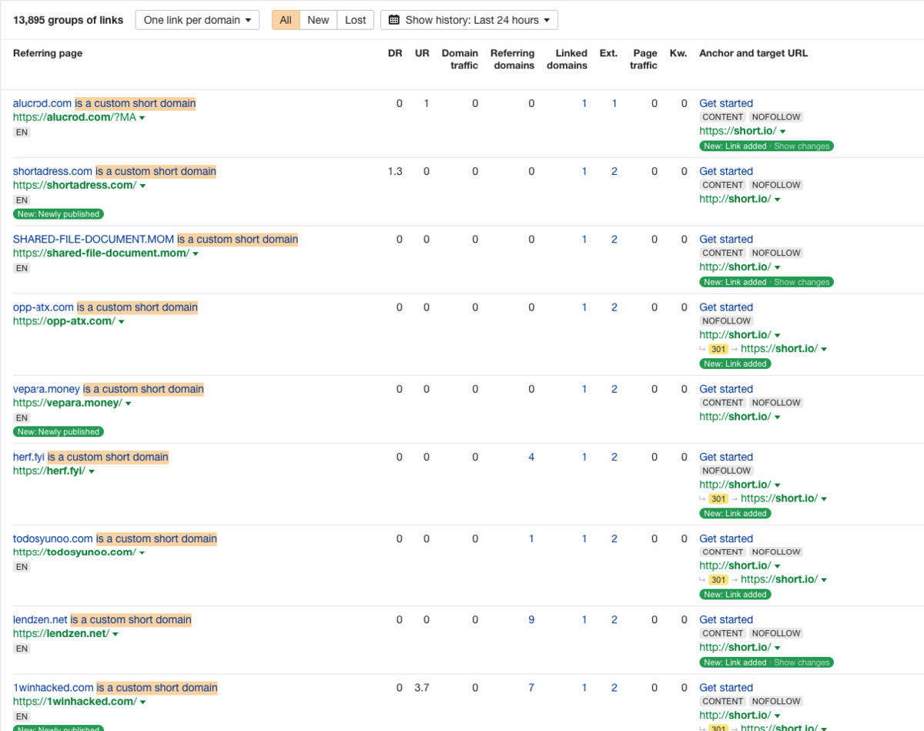Click the 301 redirect badge for herf.fyi
The height and width of the screenshot is (731, 924).
click(718, 499)
